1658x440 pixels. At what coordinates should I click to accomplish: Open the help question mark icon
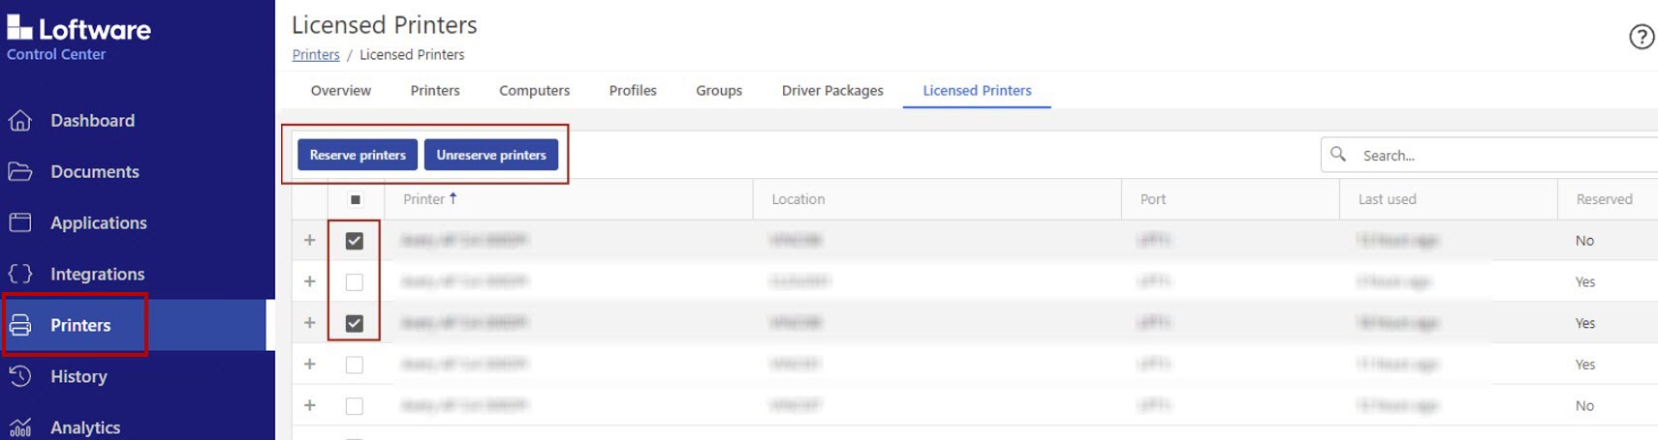(1641, 37)
